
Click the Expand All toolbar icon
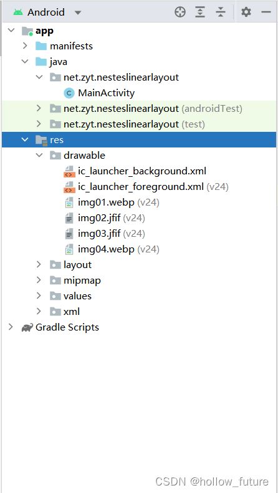click(200, 12)
